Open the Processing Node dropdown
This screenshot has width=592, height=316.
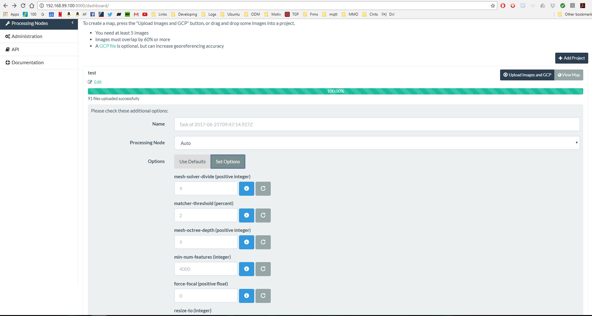pyautogui.click(x=377, y=143)
